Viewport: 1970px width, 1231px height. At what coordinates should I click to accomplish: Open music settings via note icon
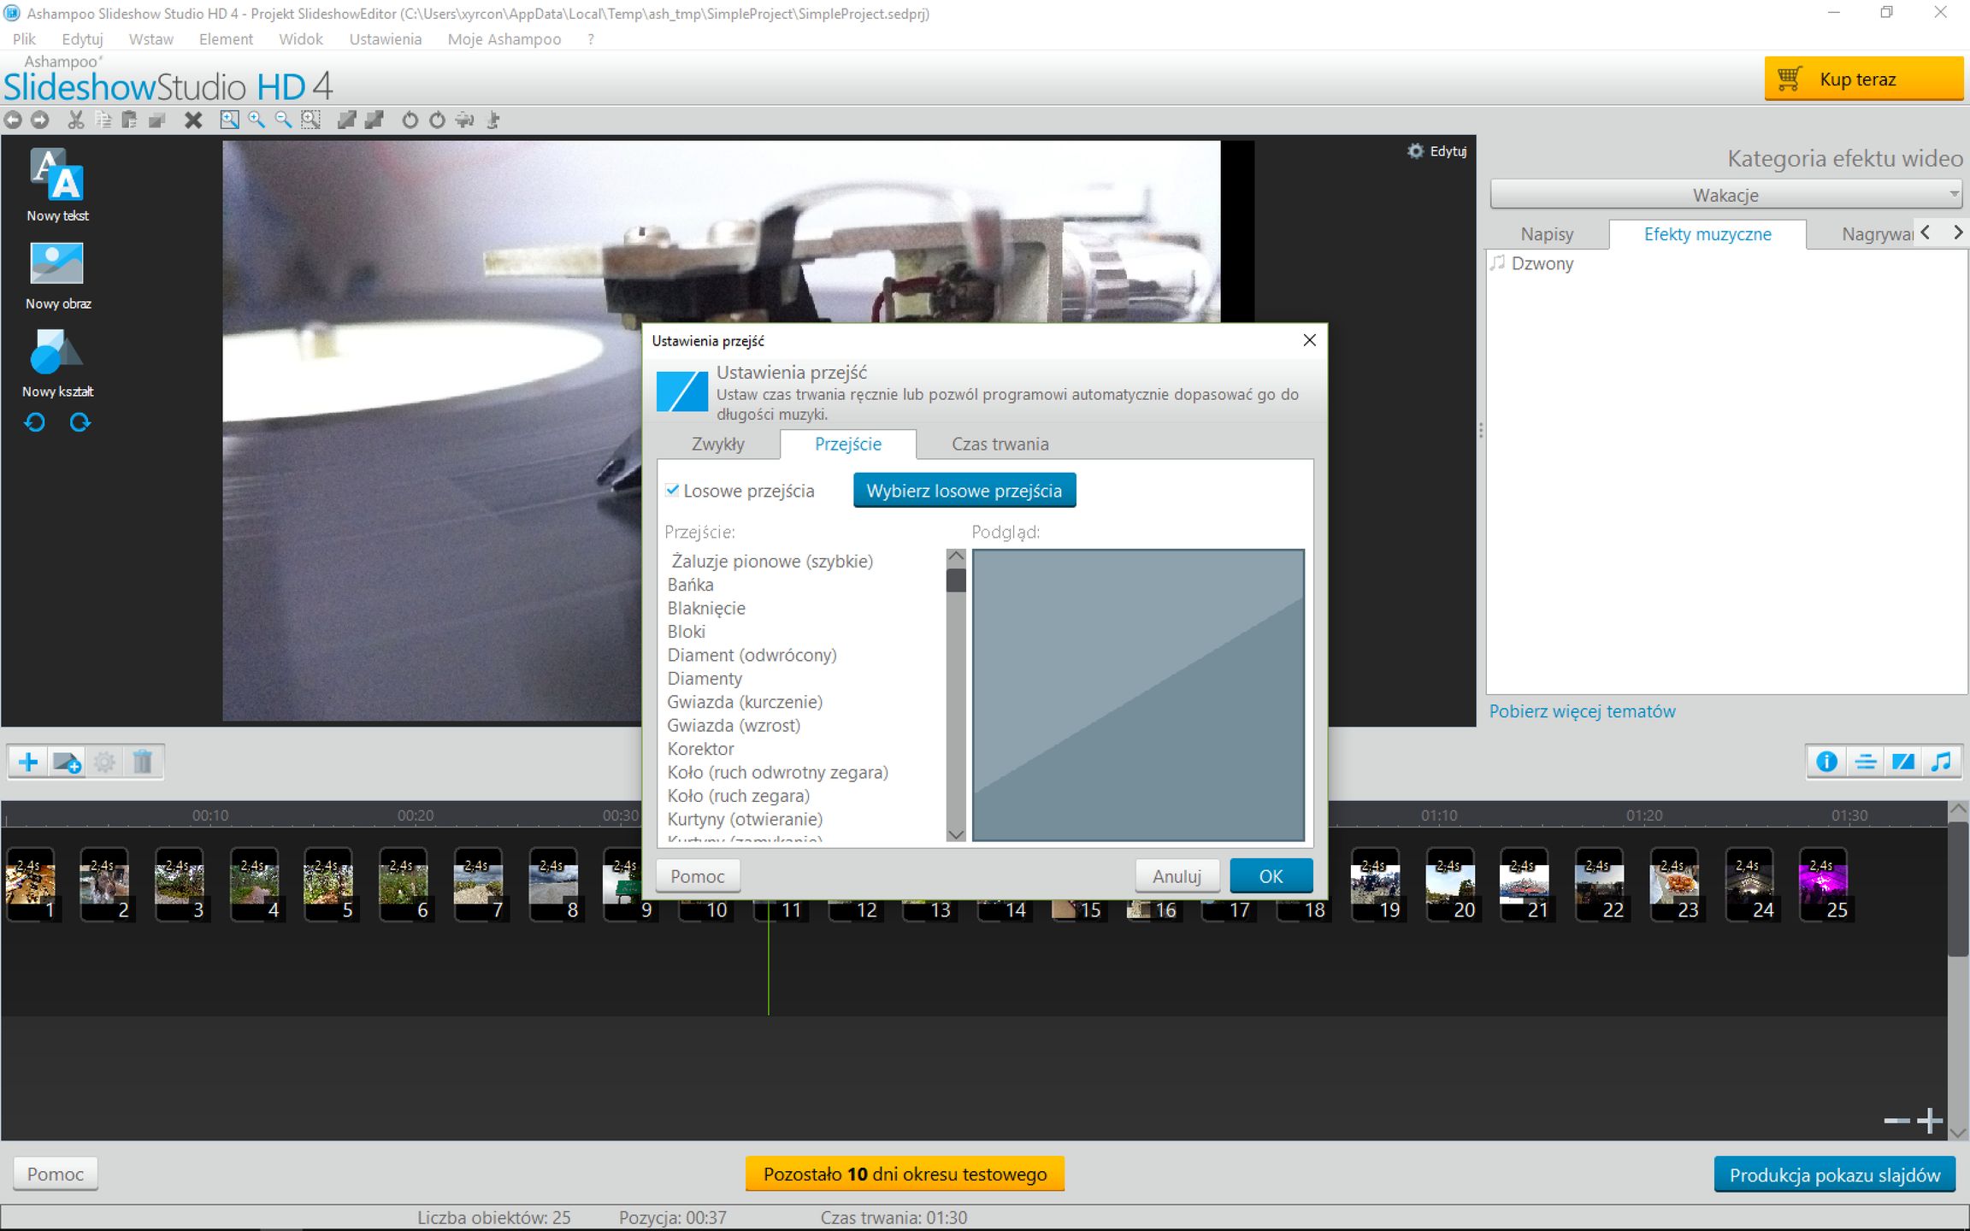pyautogui.click(x=1940, y=761)
